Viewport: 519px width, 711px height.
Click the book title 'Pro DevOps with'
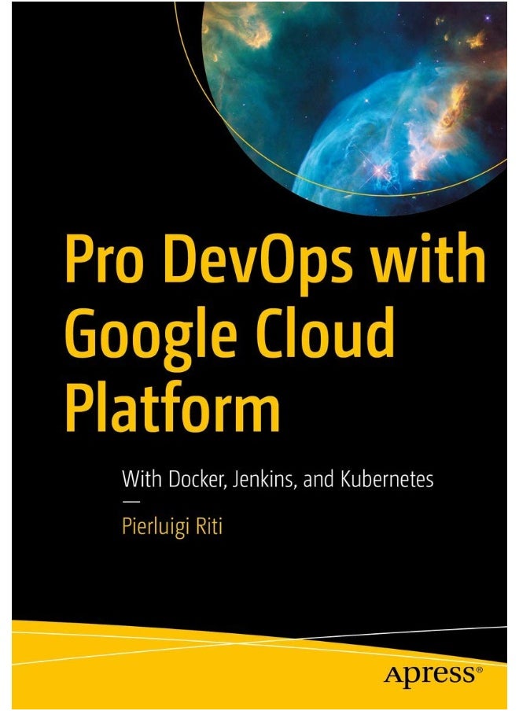point(275,263)
